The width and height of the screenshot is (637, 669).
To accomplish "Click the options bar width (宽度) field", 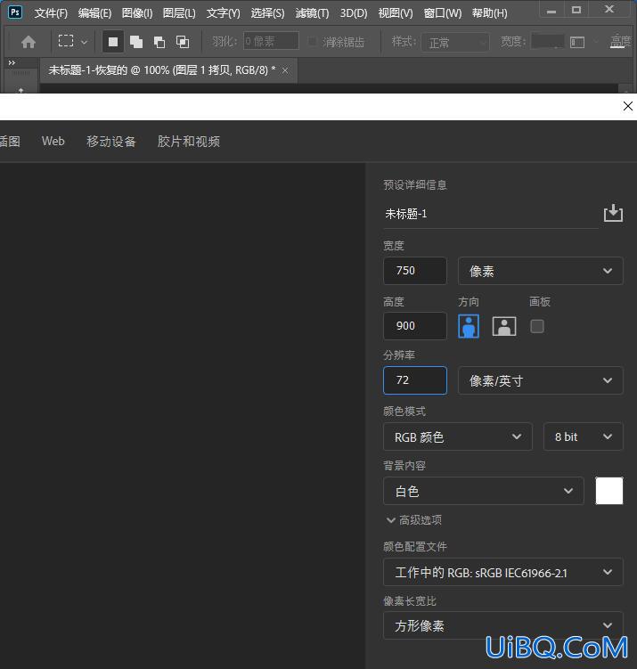I will pos(547,41).
